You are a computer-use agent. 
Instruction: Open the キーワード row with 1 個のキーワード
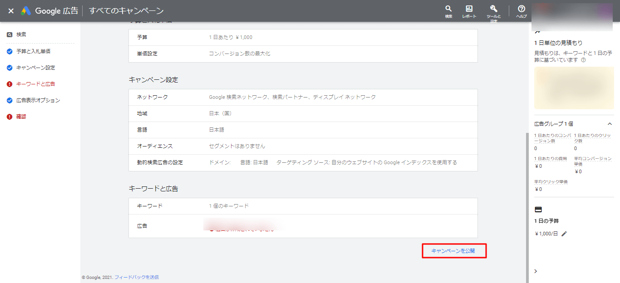click(x=303, y=206)
